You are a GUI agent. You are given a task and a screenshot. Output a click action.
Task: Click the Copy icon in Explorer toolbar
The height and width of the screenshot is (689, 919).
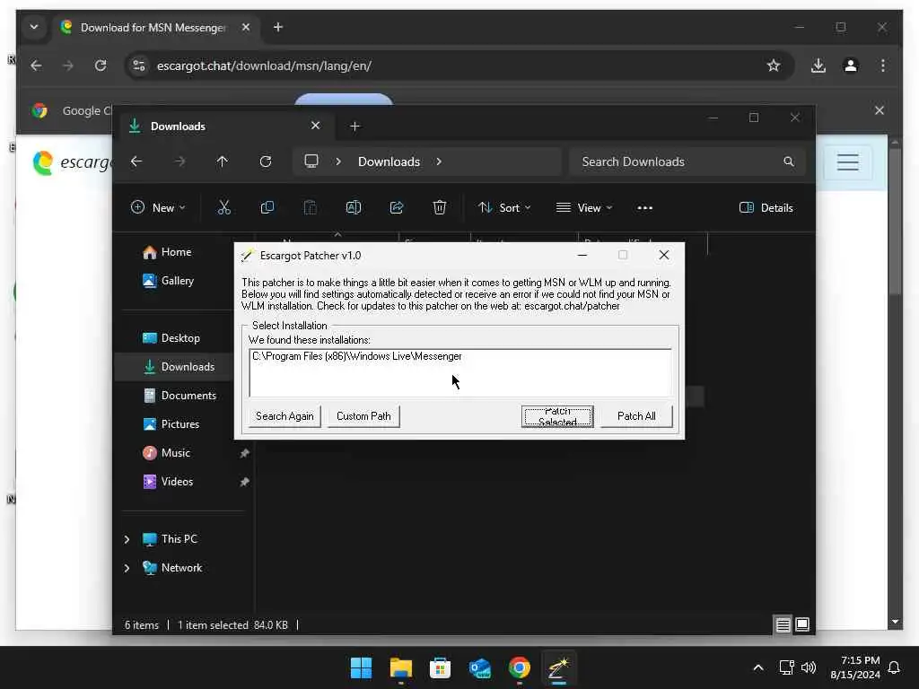[267, 207]
